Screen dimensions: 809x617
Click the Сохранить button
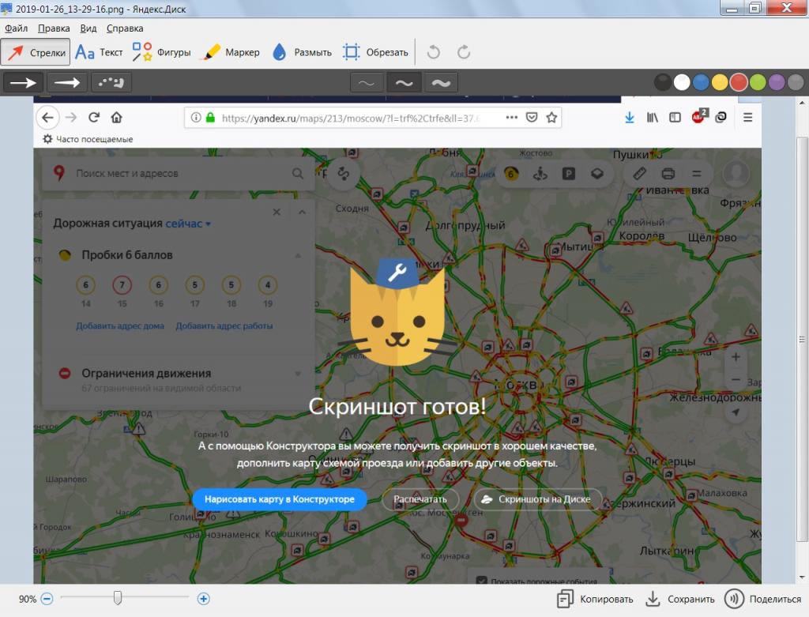click(680, 599)
